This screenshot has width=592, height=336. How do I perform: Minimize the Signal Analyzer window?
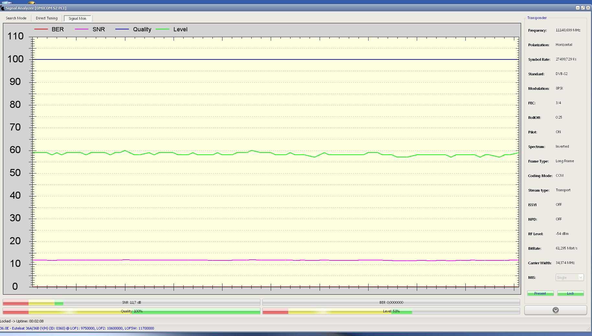tap(577, 8)
